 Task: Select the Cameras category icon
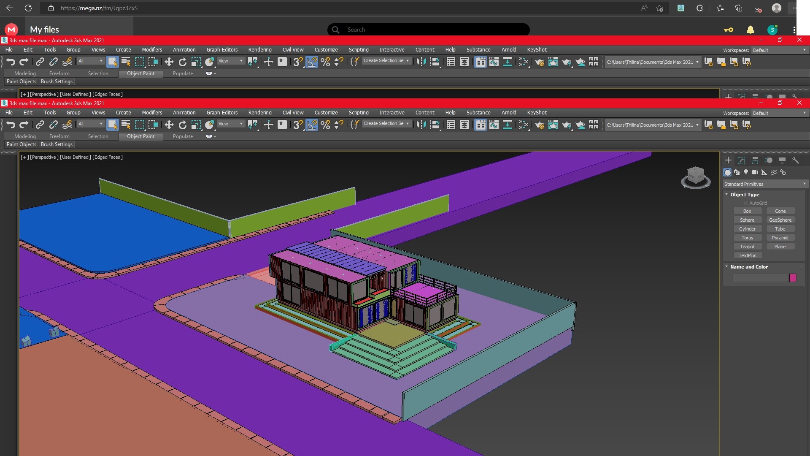coord(755,172)
